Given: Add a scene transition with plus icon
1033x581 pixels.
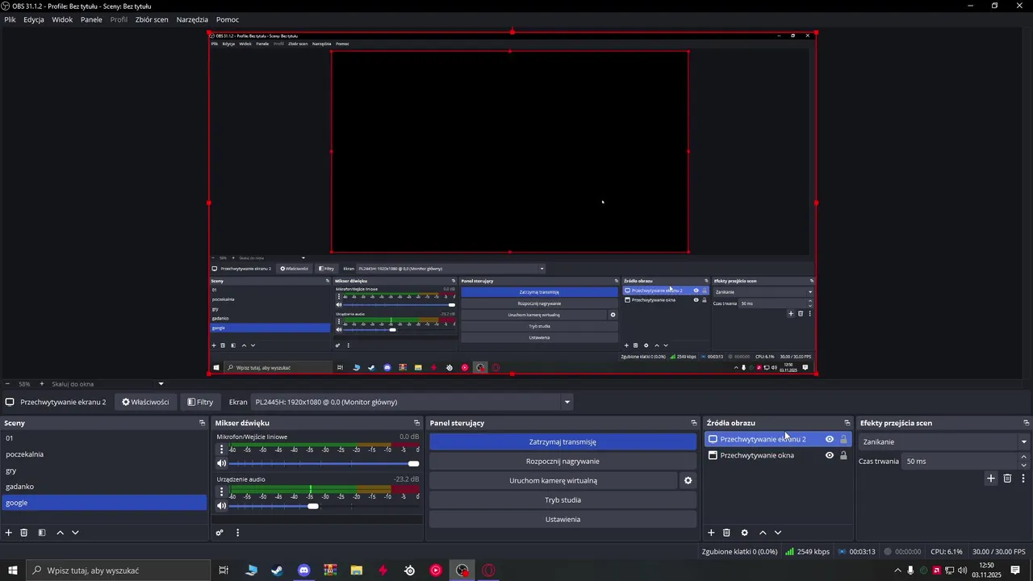Looking at the screenshot, I should [991, 479].
